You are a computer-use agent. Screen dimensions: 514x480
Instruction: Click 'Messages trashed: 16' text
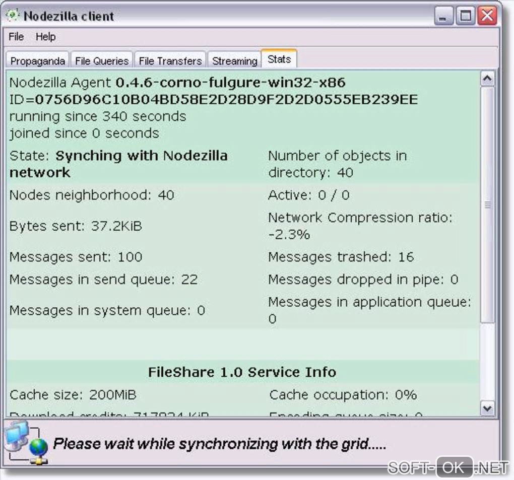point(341,257)
